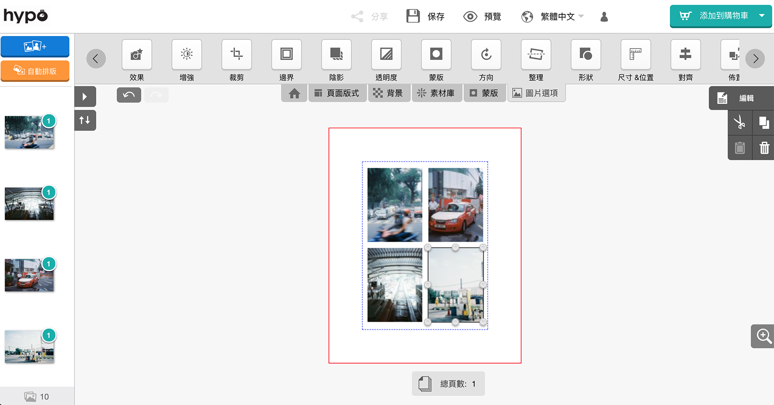Image resolution: width=774 pixels, height=405 pixels.
Task: Open the 效果 effects tool
Action: tap(137, 55)
